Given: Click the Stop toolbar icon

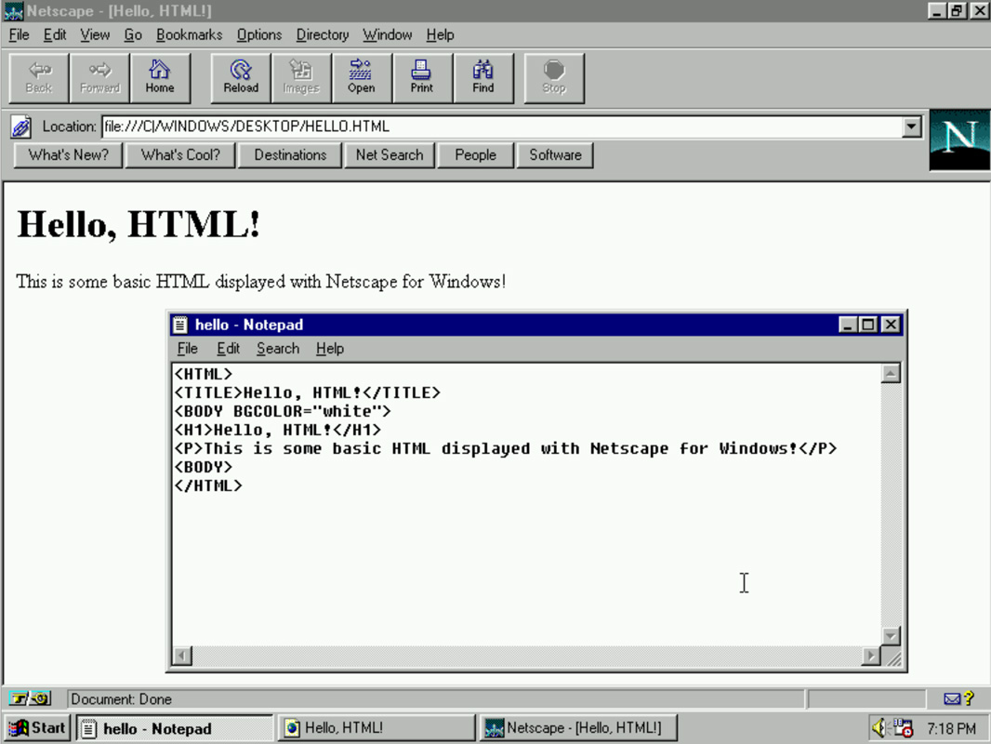Looking at the screenshot, I should click(x=554, y=77).
